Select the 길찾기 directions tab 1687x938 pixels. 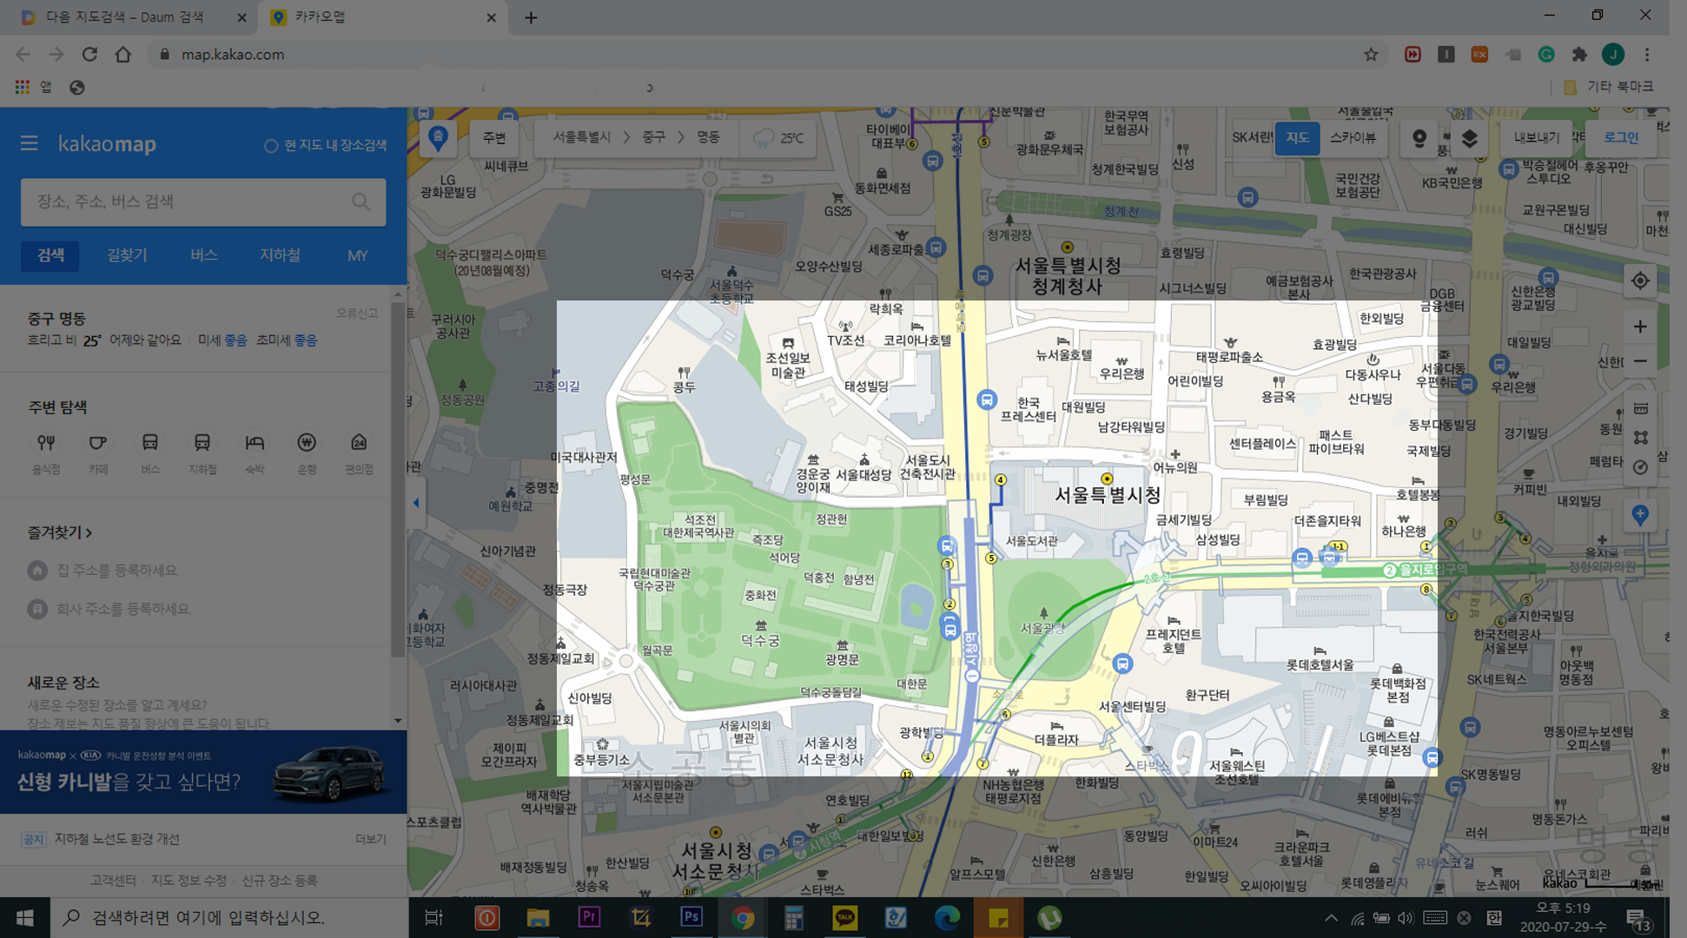coord(127,255)
